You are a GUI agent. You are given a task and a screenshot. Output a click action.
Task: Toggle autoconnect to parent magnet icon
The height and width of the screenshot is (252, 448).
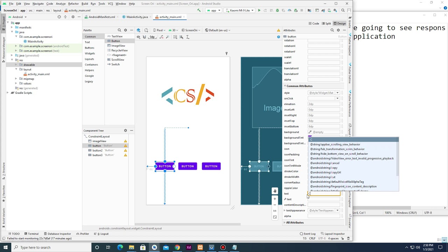pyautogui.click(x=145, y=37)
